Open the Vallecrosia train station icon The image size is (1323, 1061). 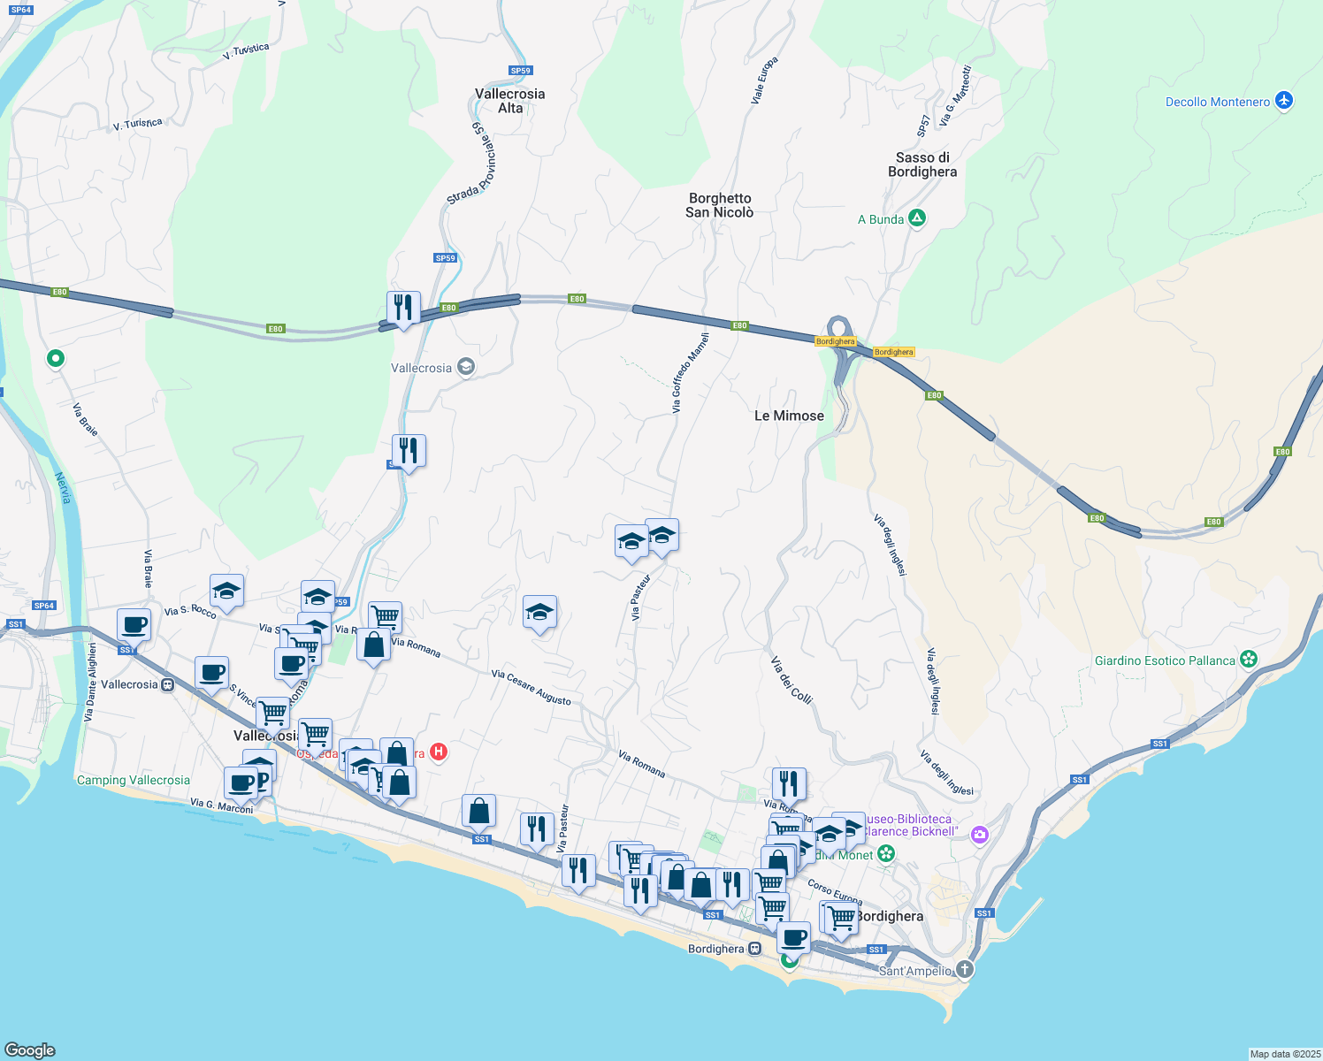168,684
